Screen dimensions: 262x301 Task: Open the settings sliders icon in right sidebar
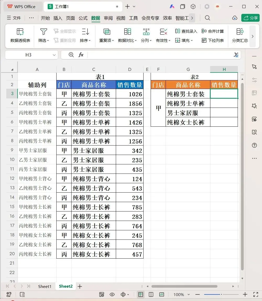pyautogui.click(x=254, y=80)
